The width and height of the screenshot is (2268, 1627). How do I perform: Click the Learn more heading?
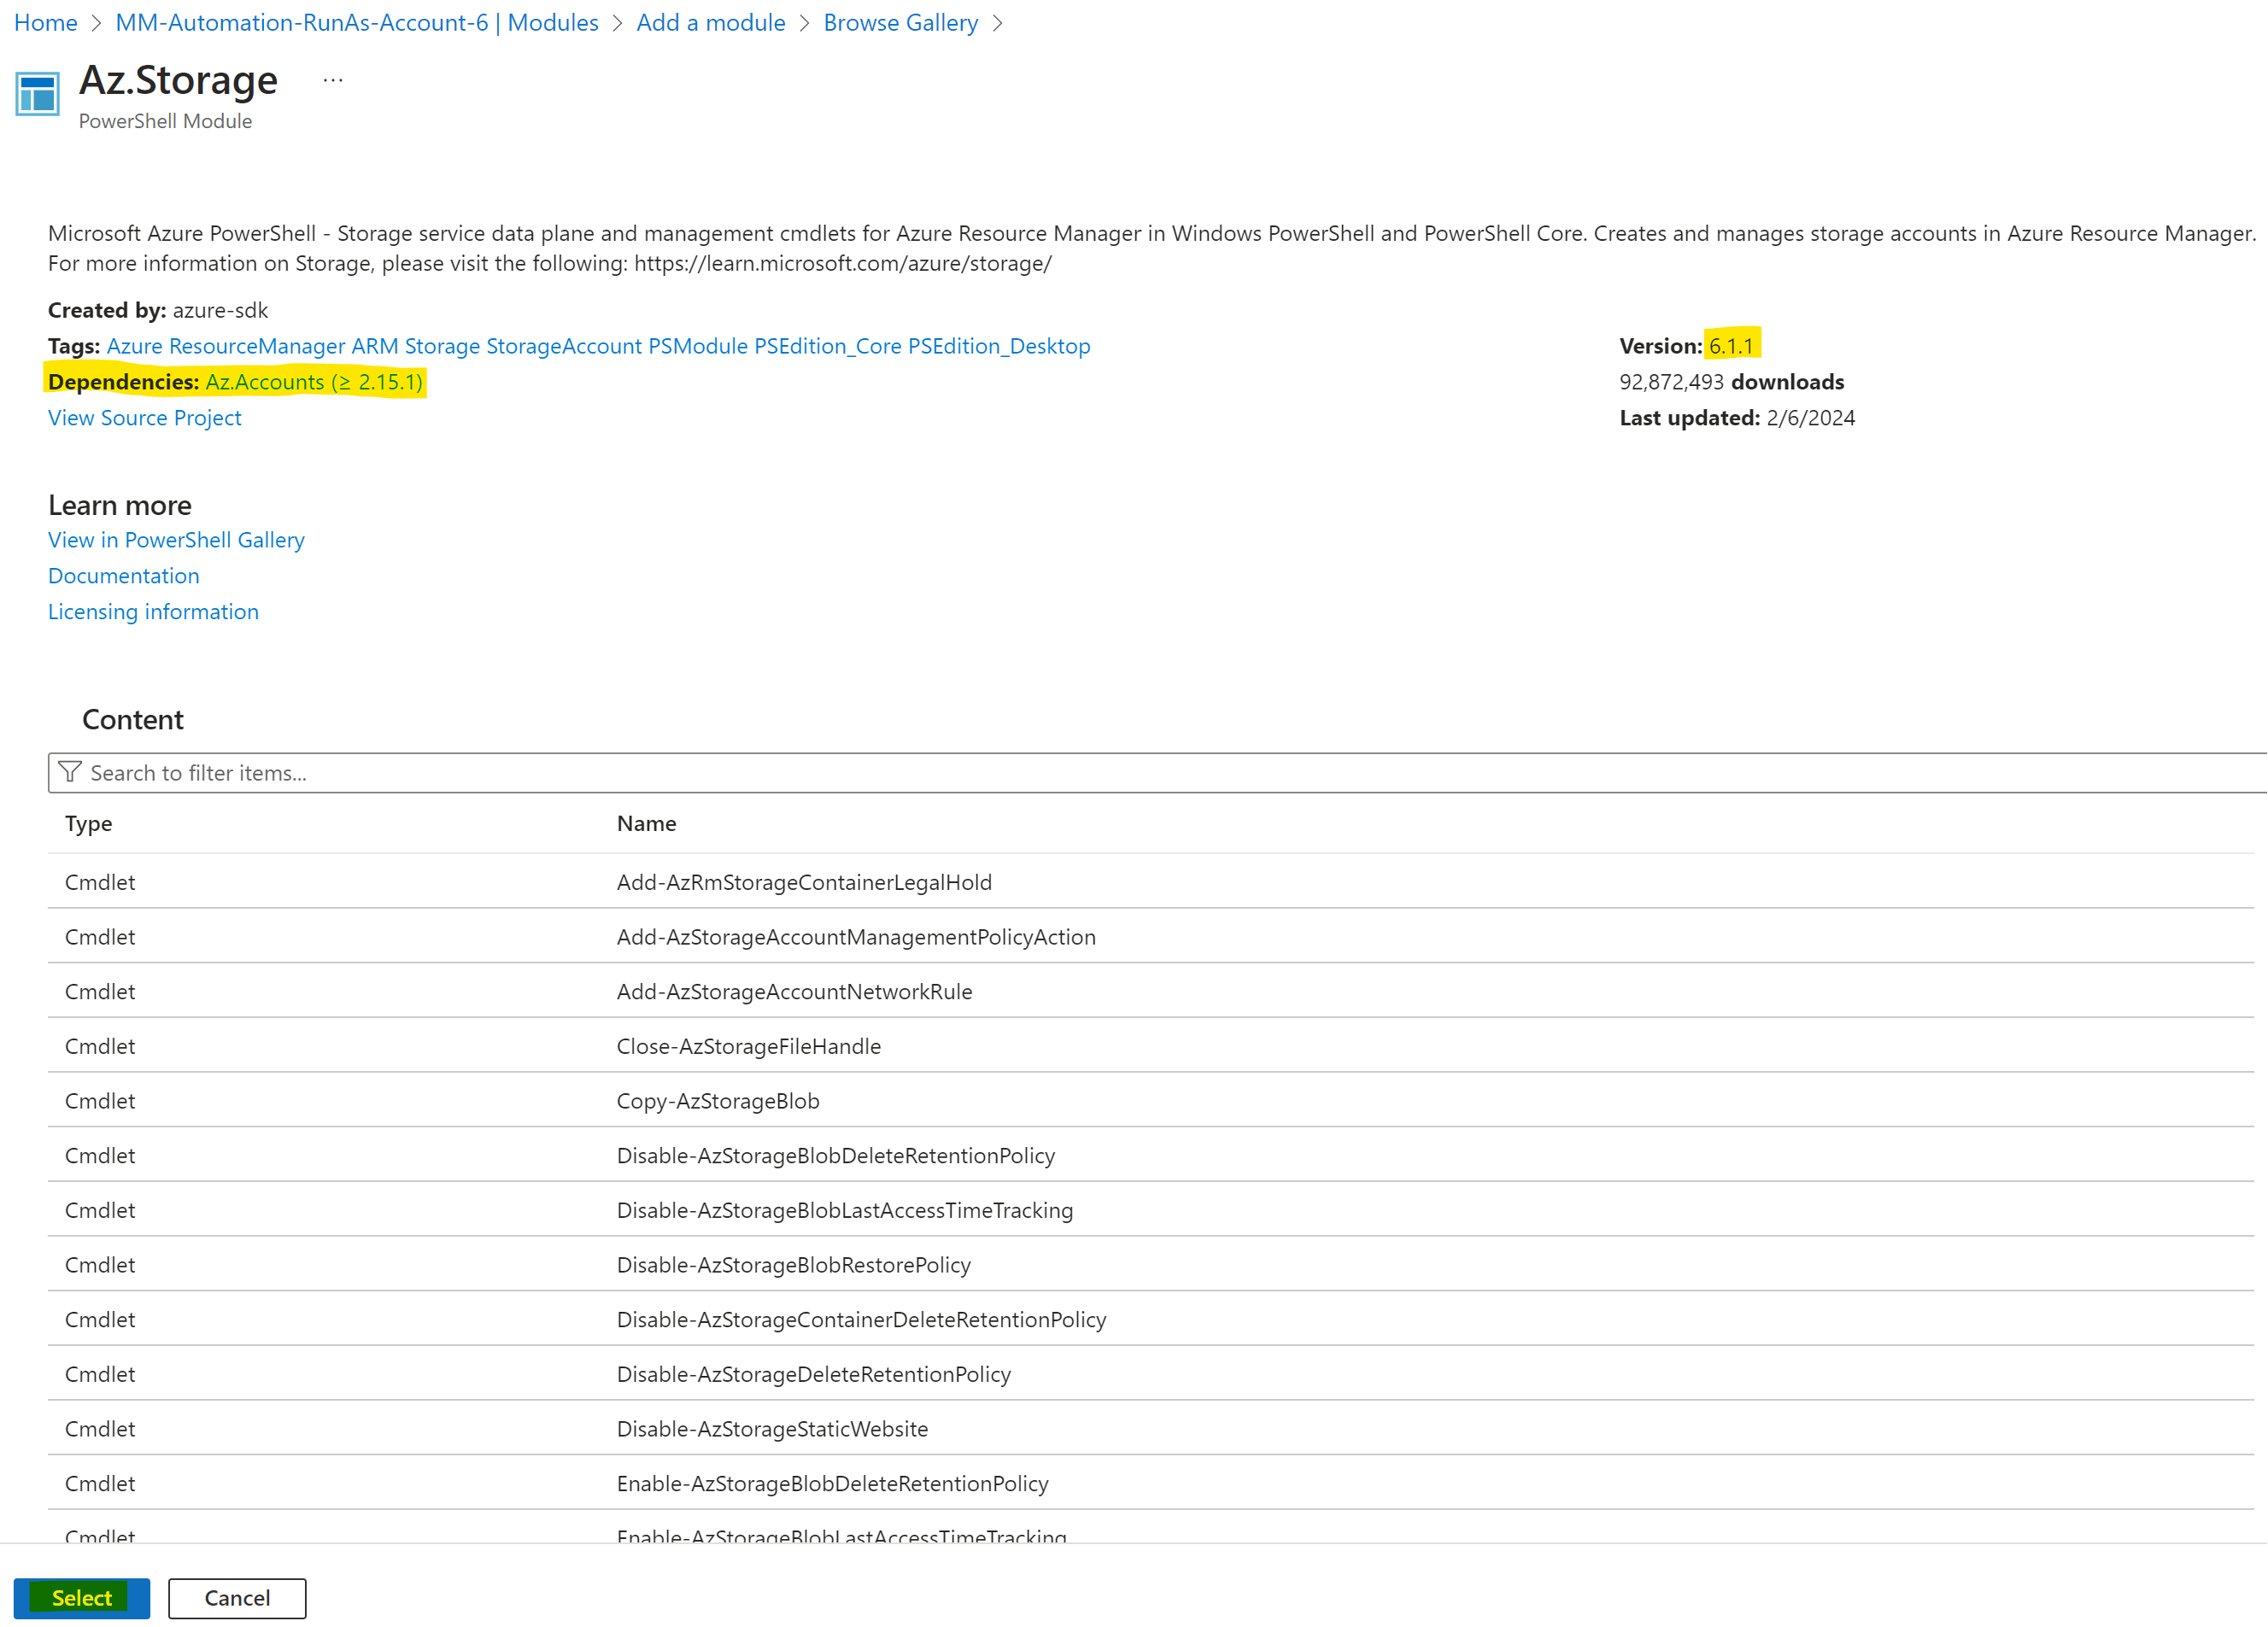click(120, 505)
